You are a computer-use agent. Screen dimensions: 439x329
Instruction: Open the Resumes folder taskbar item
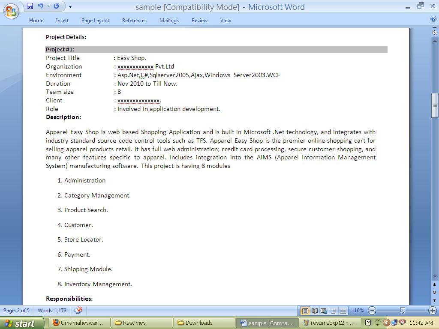point(141,323)
